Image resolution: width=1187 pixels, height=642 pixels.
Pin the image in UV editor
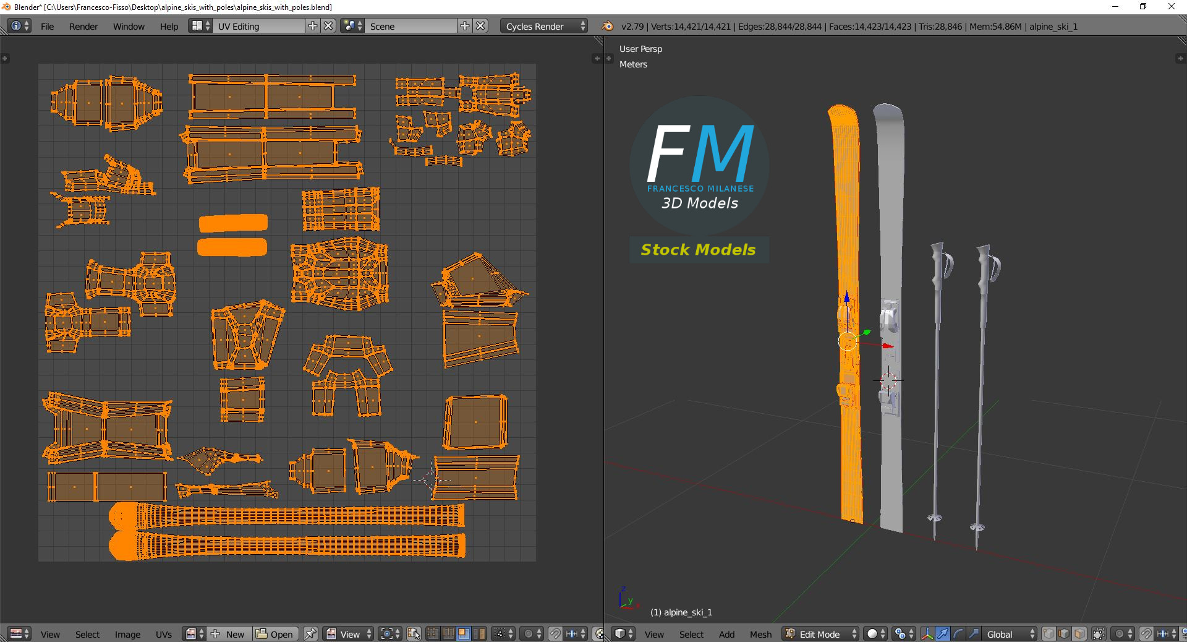click(310, 634)
